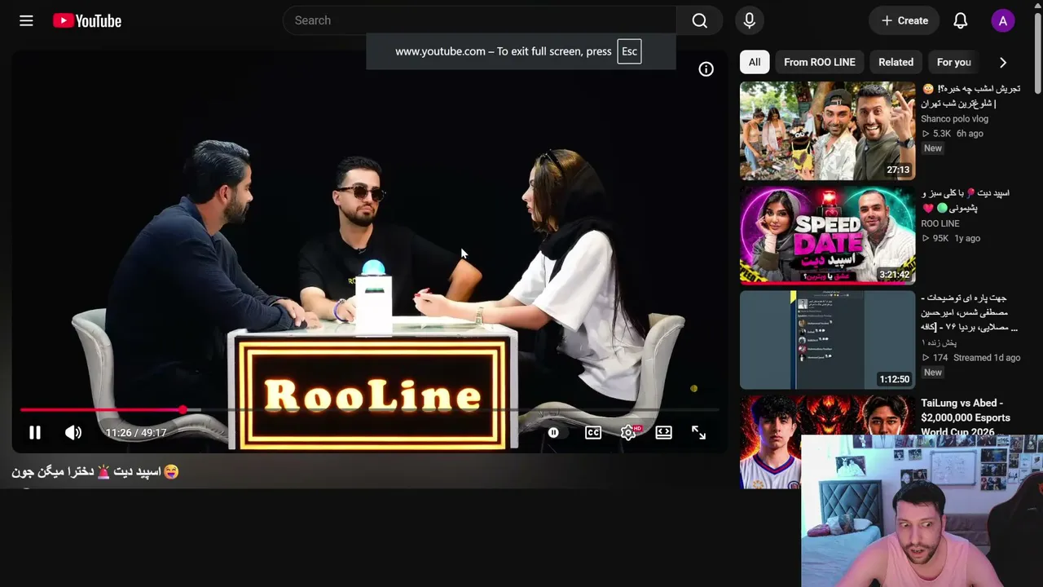
Task: Click the 27:13 duration badge
Action: point(898,170)
